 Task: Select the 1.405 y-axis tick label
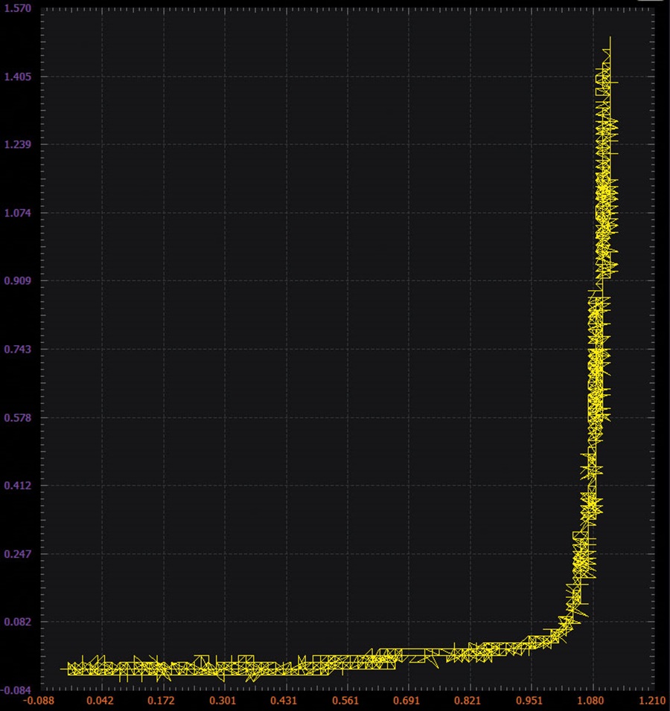pyautogui.click(x=18, y=76)
